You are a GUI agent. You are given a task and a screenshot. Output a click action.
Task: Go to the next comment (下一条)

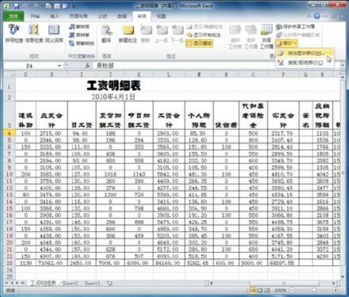[x=177, y=33]
